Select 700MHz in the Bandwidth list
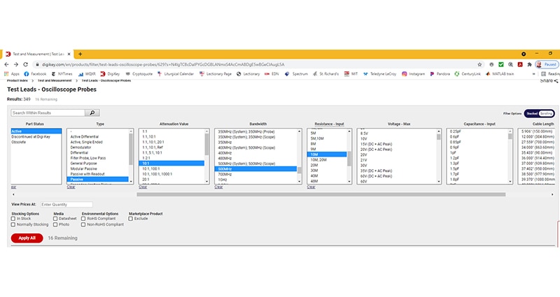Image resolution: width=560 pixels, height=297 pixels. [225, 174]
